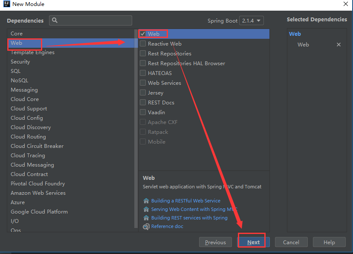Click the Reference doc icon
This screenshot has height=254, width=353.
[146, 227]
